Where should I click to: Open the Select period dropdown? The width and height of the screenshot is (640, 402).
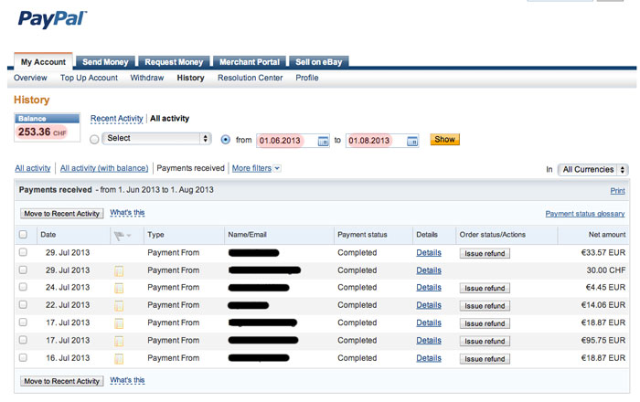(x=157, y=139)
